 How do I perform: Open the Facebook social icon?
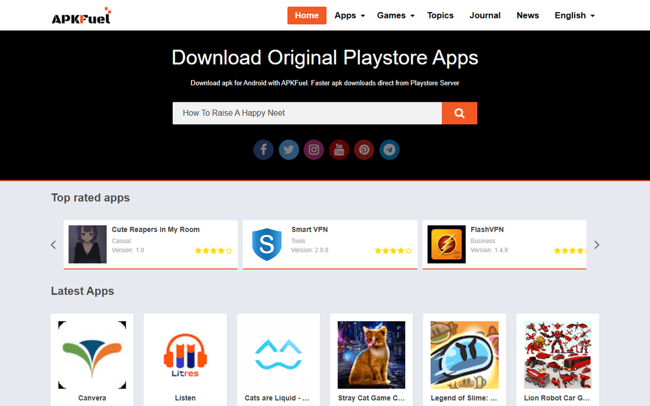click(264, 150)
